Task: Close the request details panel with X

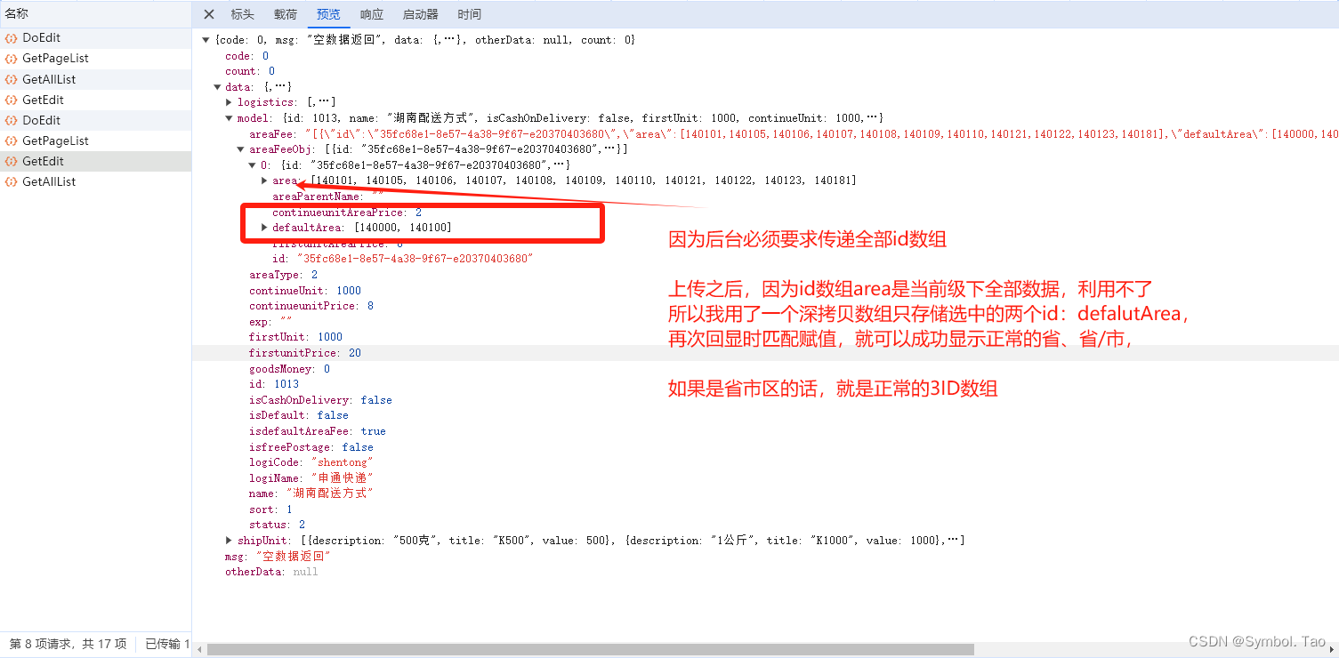Action: [x=209, y=14]
